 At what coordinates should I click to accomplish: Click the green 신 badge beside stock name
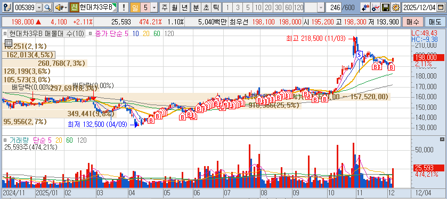click(x=75, y=7)
